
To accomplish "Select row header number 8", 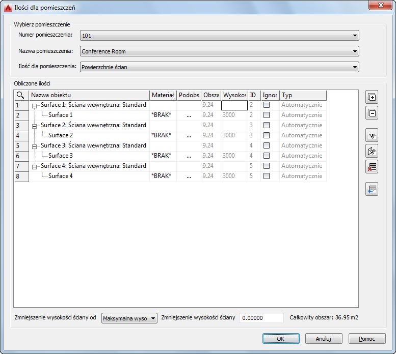I will (21, 176).
